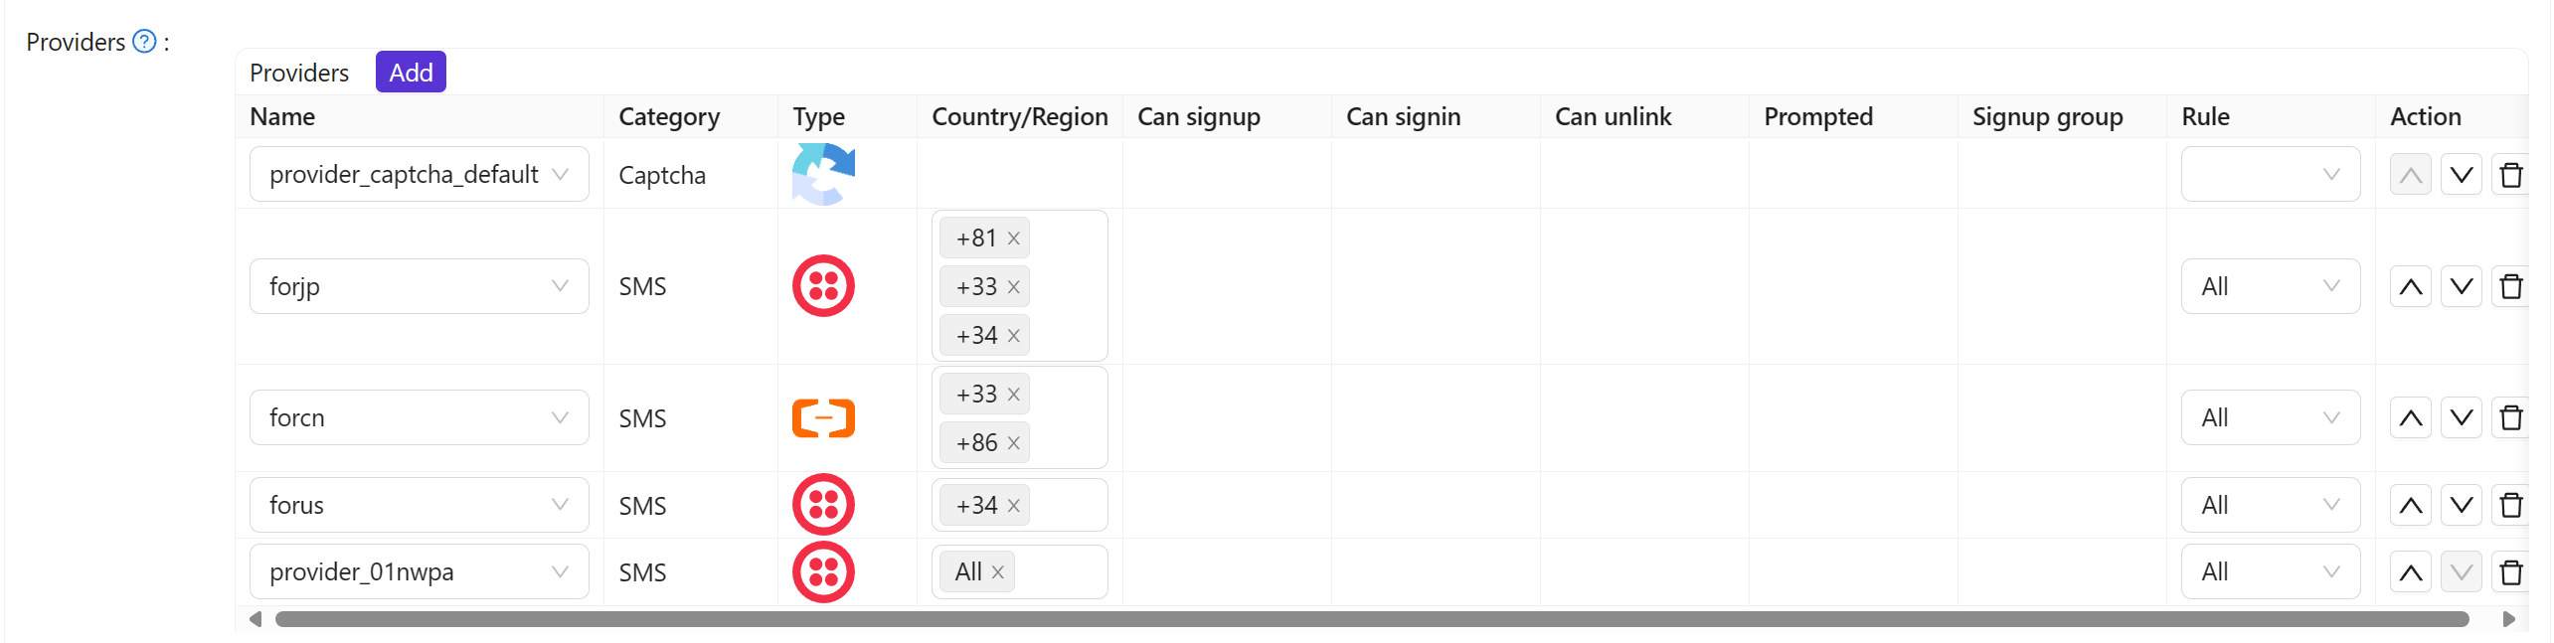Image resolution: width=2554 pixels, height=643 pixels.
Task: Delete the forus provider row
Action: coord(2512,504)
